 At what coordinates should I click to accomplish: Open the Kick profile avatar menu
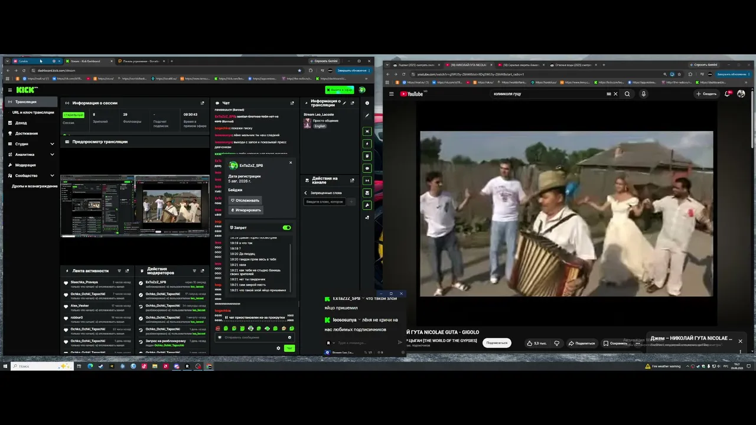(362, 90)
